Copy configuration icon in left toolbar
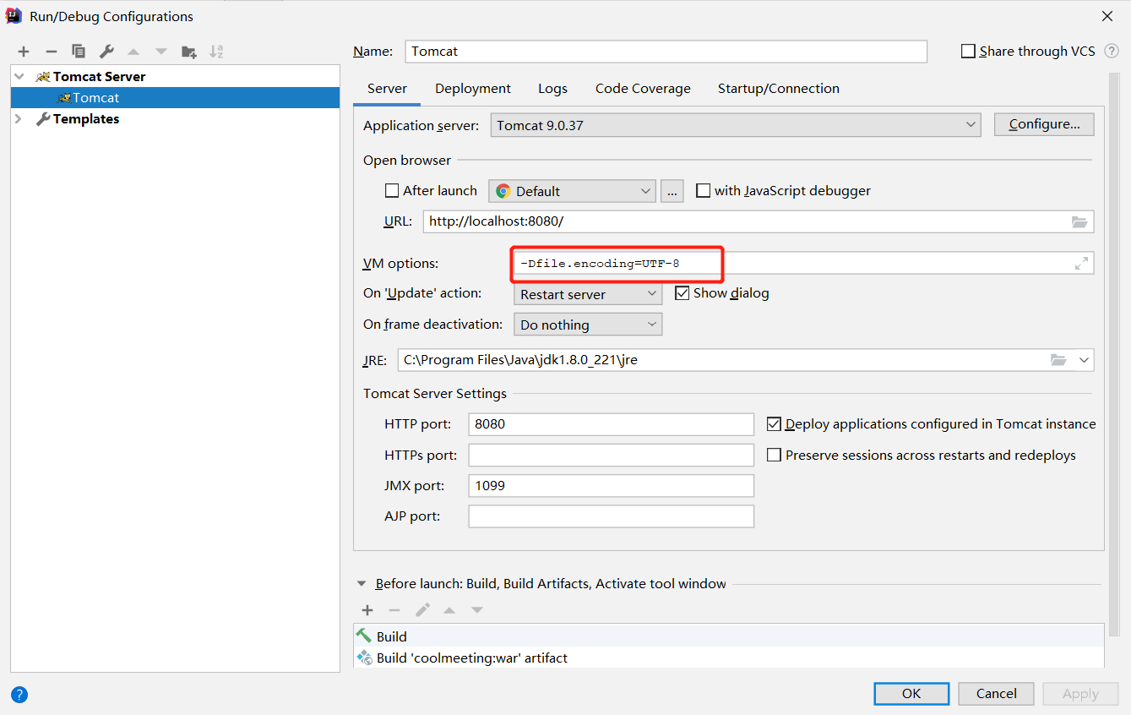Viewport: 1131px width, 715px height. (79, 52)
